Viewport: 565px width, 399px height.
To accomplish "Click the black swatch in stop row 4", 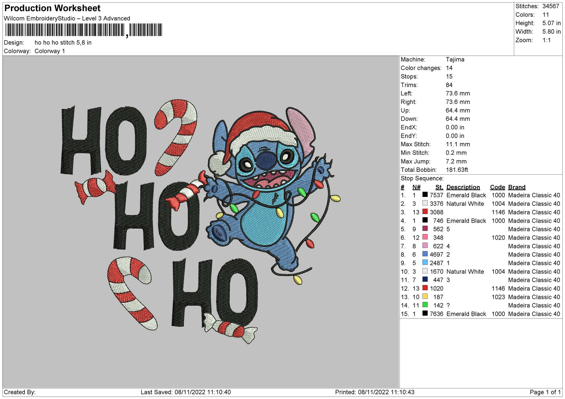I will 425,220.
